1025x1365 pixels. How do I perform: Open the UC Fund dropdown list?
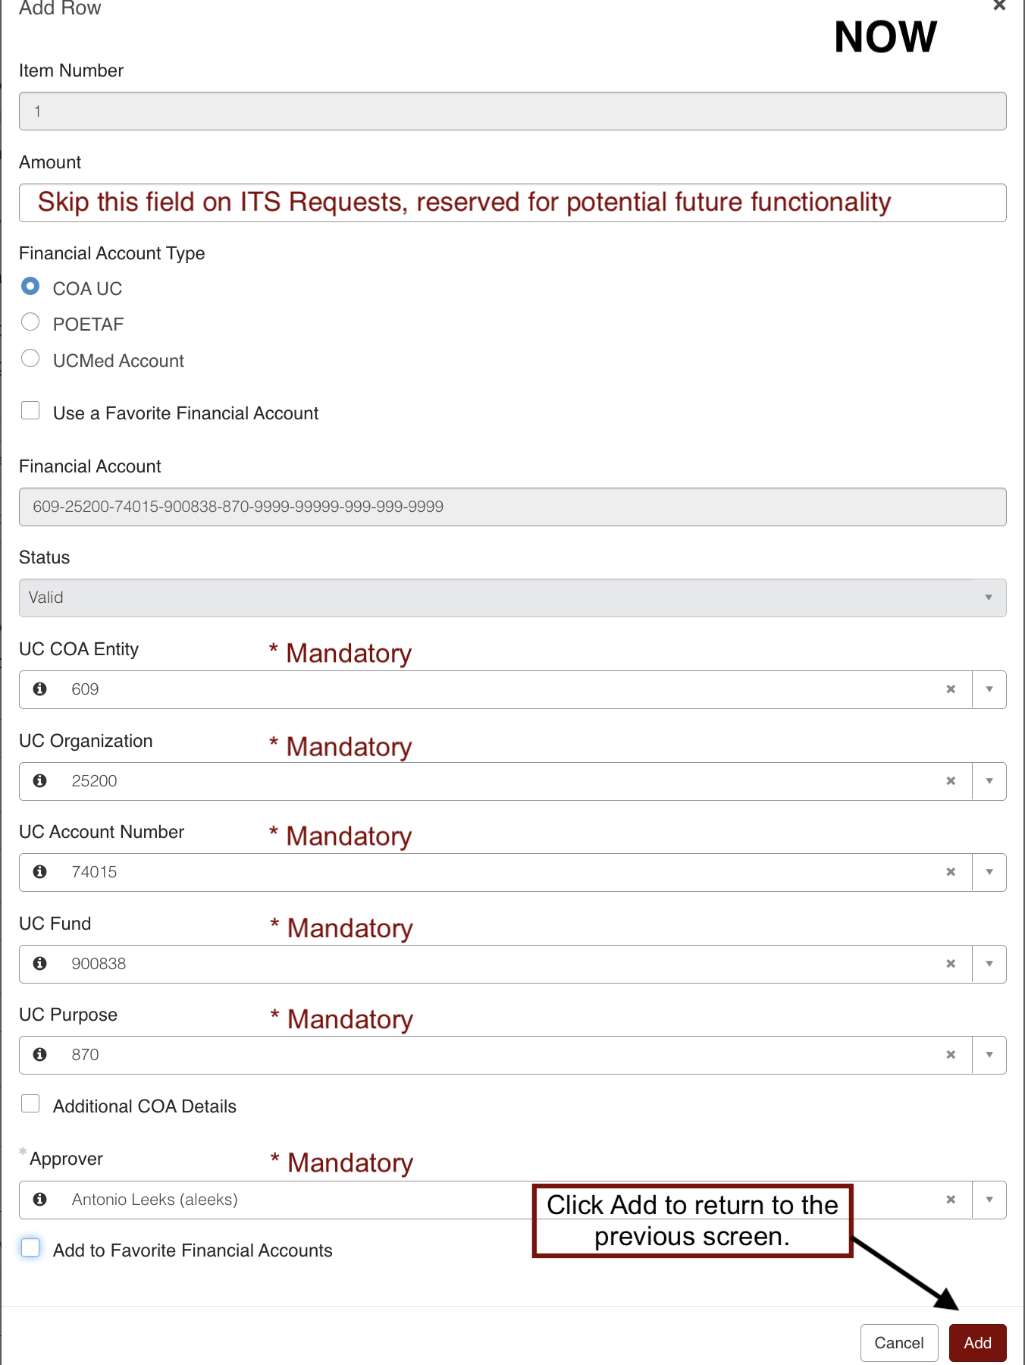pos(989,964)
